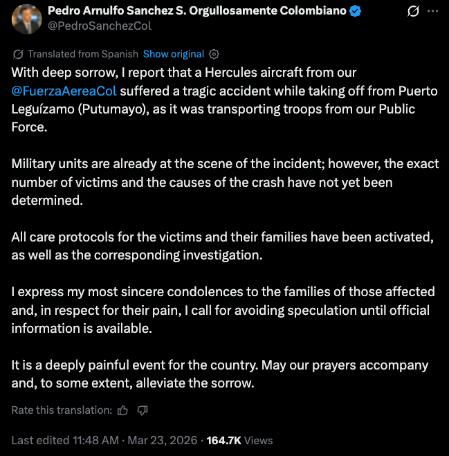Click 'Show original' to view Spanish text
The width and height of the screenshot is (449, 456).
pyautogui.click(x=173, y=54)
